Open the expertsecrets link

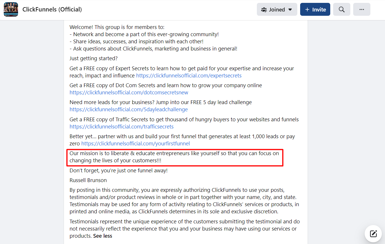189,76
